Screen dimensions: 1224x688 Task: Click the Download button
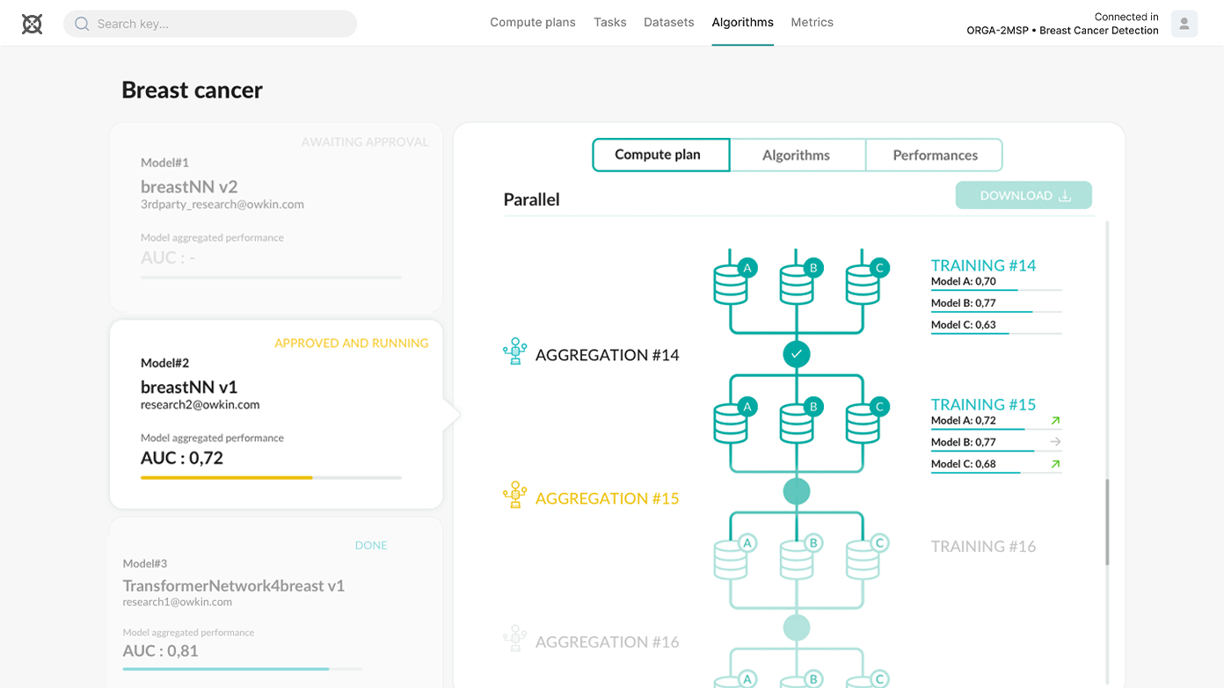click(1024, 195)
